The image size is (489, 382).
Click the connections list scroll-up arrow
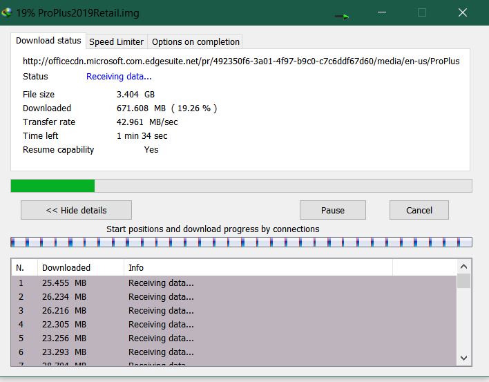(x=464, y=267)
